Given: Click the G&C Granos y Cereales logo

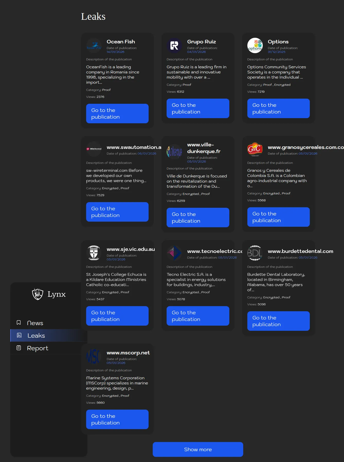Looking at the screenshot, I should tap(255, 149).
